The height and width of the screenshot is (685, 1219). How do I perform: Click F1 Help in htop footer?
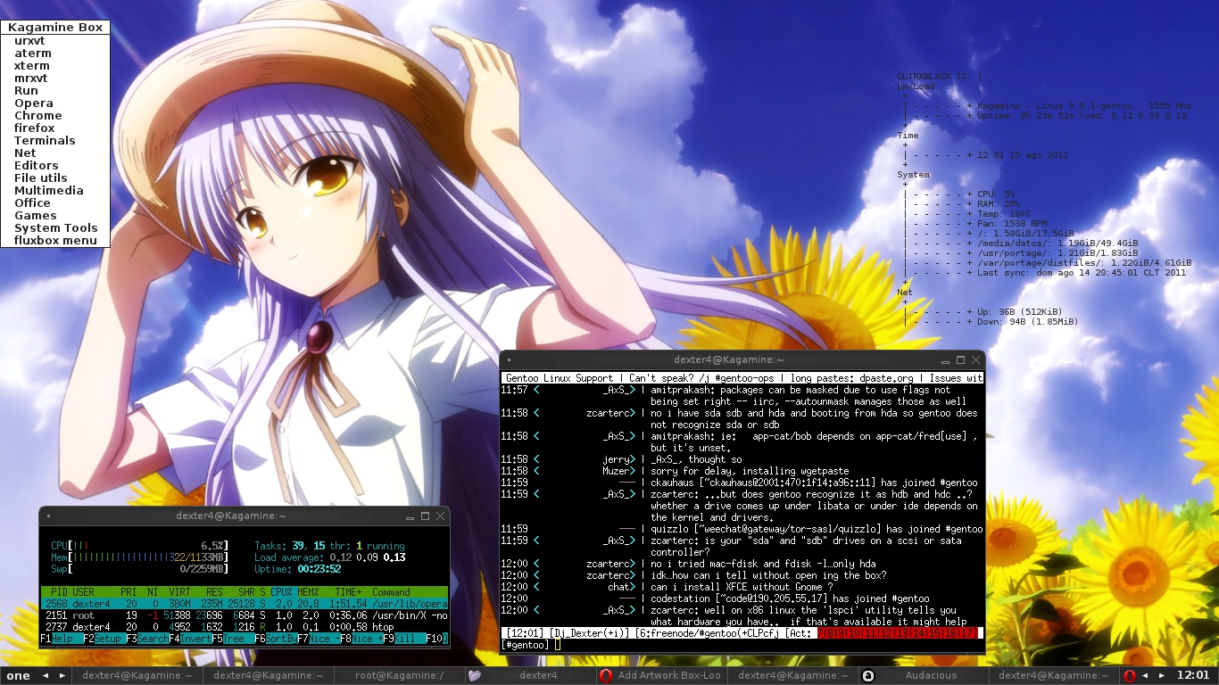click(x=62, y=640)
